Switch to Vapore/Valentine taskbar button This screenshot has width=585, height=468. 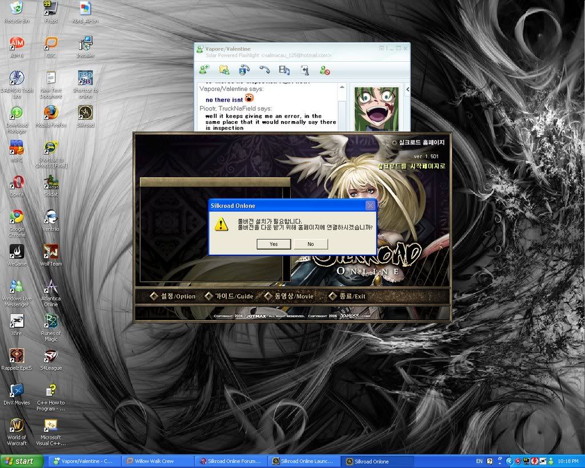coord(83,461)
